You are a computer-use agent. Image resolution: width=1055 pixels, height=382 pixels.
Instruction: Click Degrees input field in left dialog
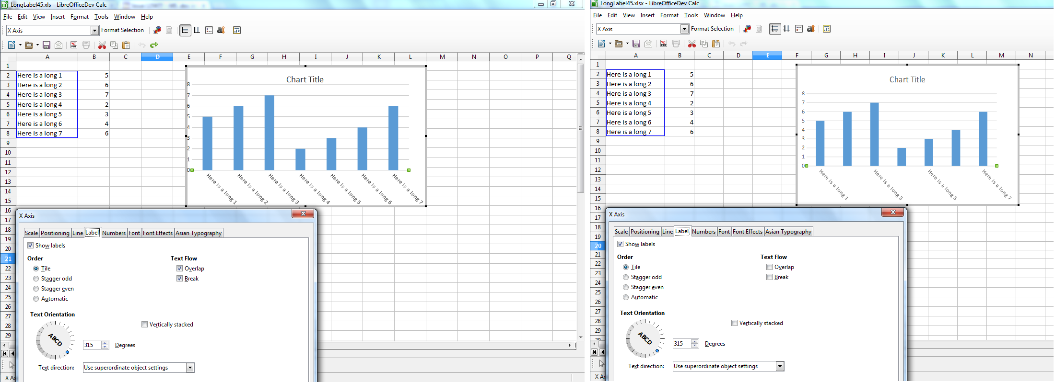point(92,345)
